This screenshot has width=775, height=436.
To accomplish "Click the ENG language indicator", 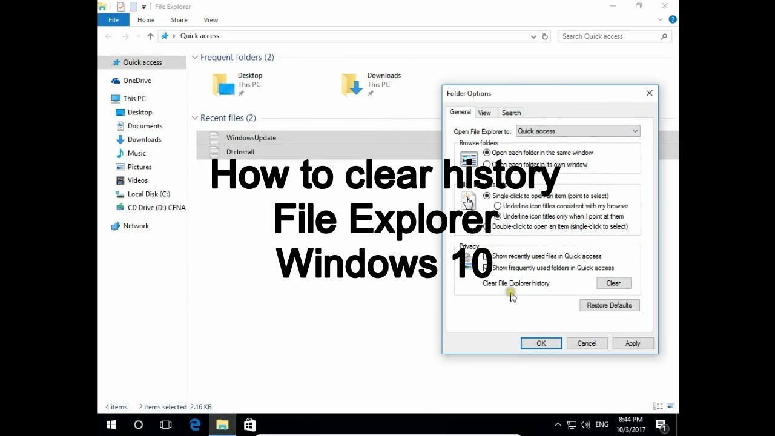I will pyautogui.click(x=602, y=425).
